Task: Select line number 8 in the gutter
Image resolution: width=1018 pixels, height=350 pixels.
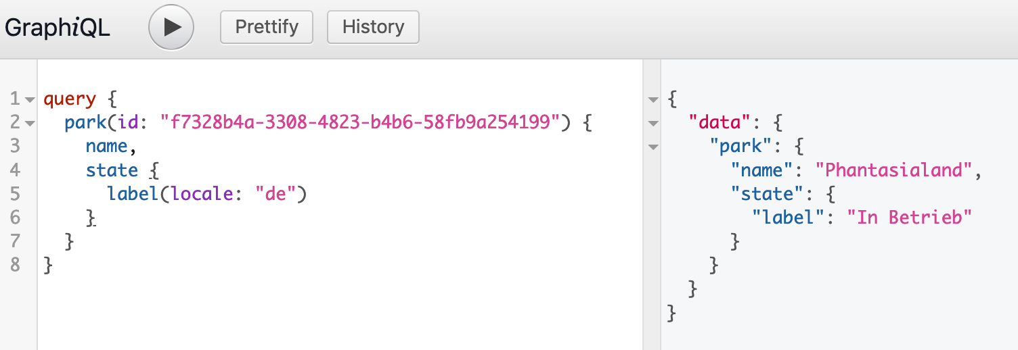Action: [16, 265]
